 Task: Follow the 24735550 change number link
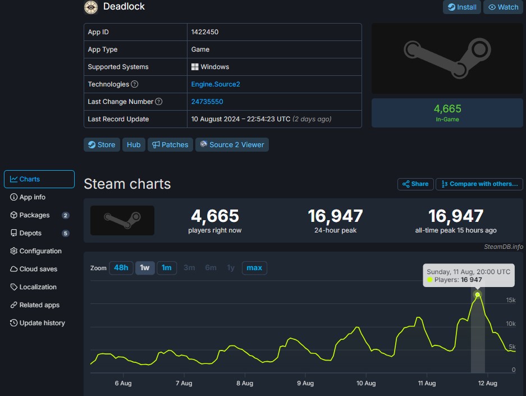click(207, 102)
